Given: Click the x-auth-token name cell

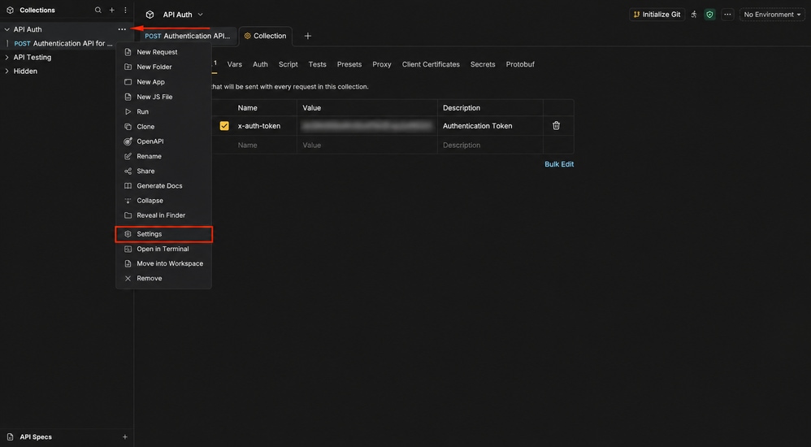Looking at the screenshot, I should (x=264, y=126).
